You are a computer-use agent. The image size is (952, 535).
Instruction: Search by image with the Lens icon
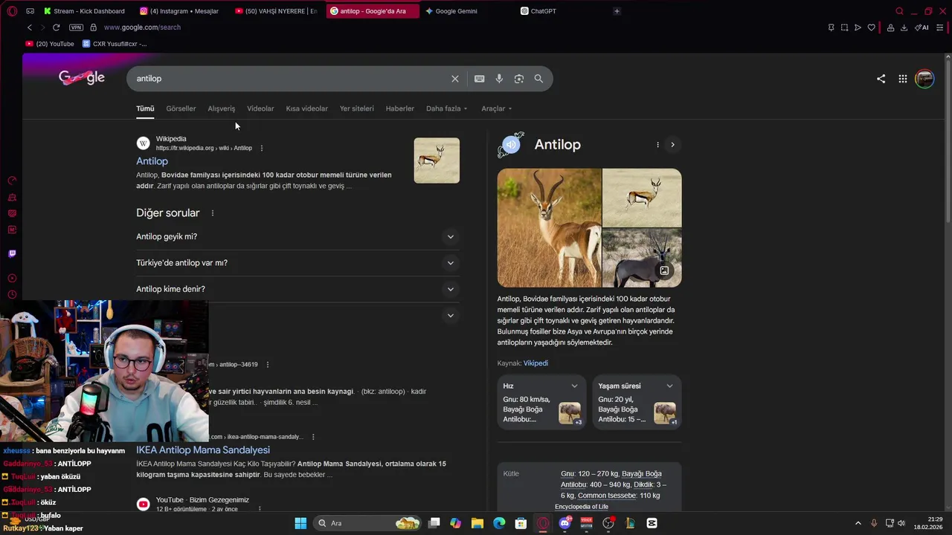519,79
